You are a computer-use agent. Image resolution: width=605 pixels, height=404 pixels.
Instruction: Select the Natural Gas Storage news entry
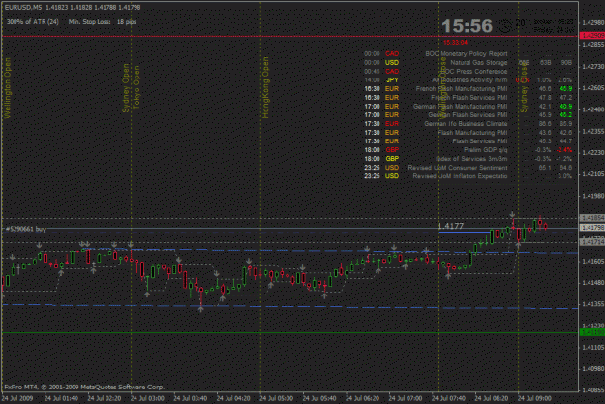point(468,63)
